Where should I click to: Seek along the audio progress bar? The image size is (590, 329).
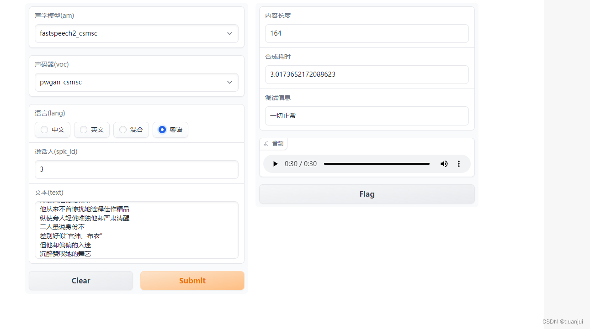(x=377, y=164)
